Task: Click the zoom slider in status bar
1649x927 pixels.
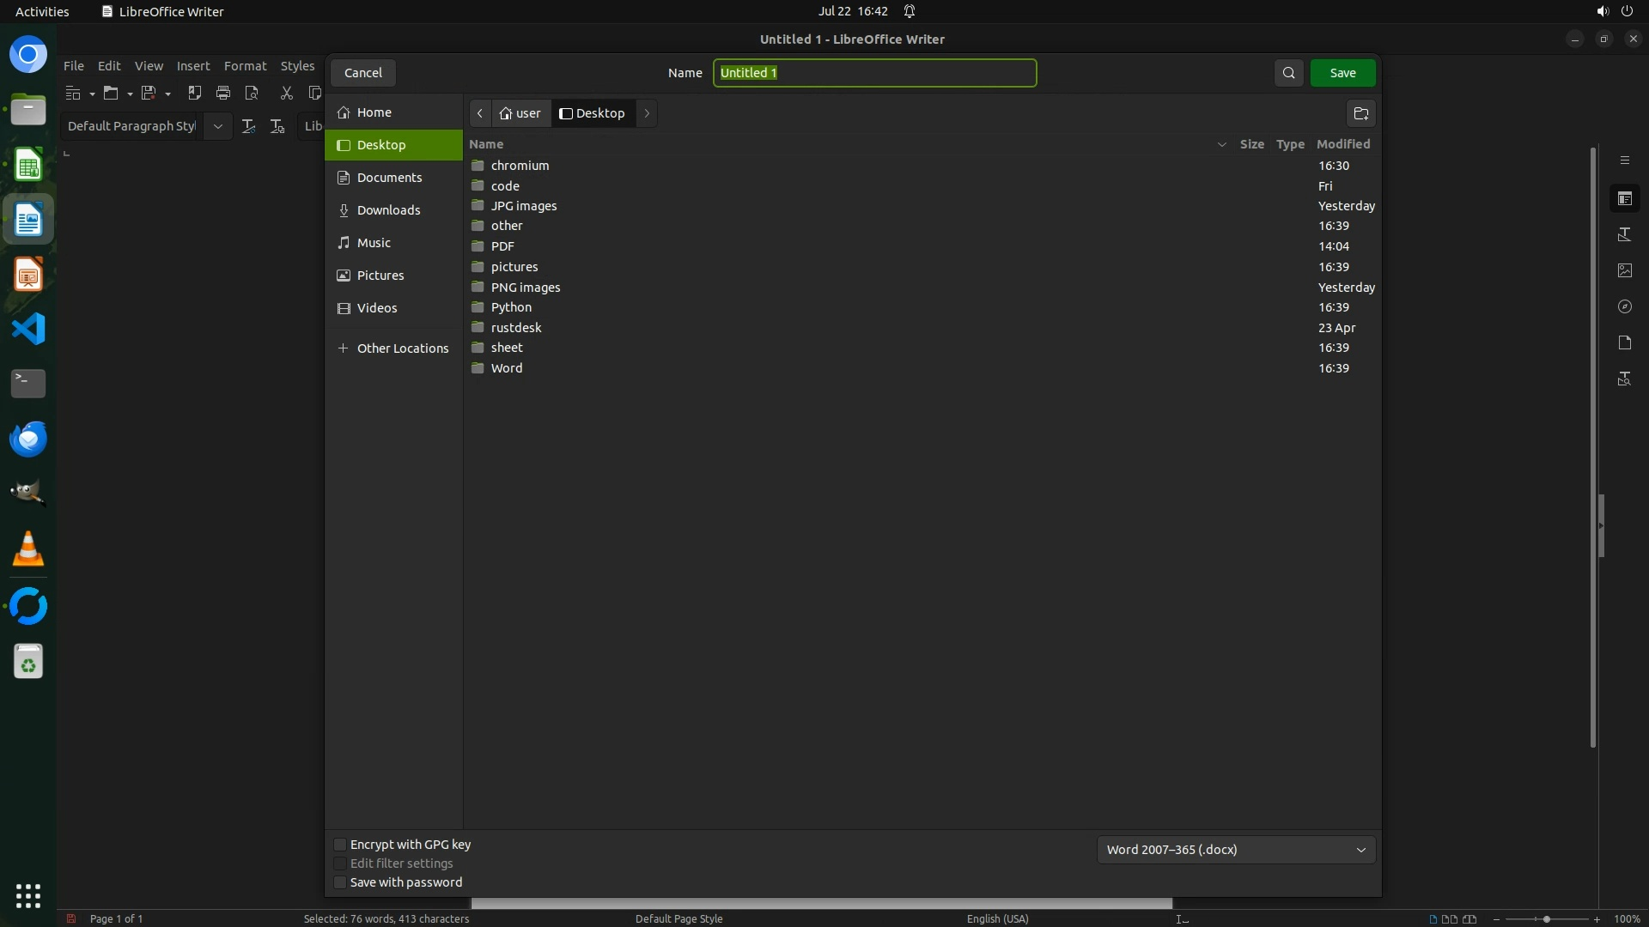Action: click(x=1546, y=919)
